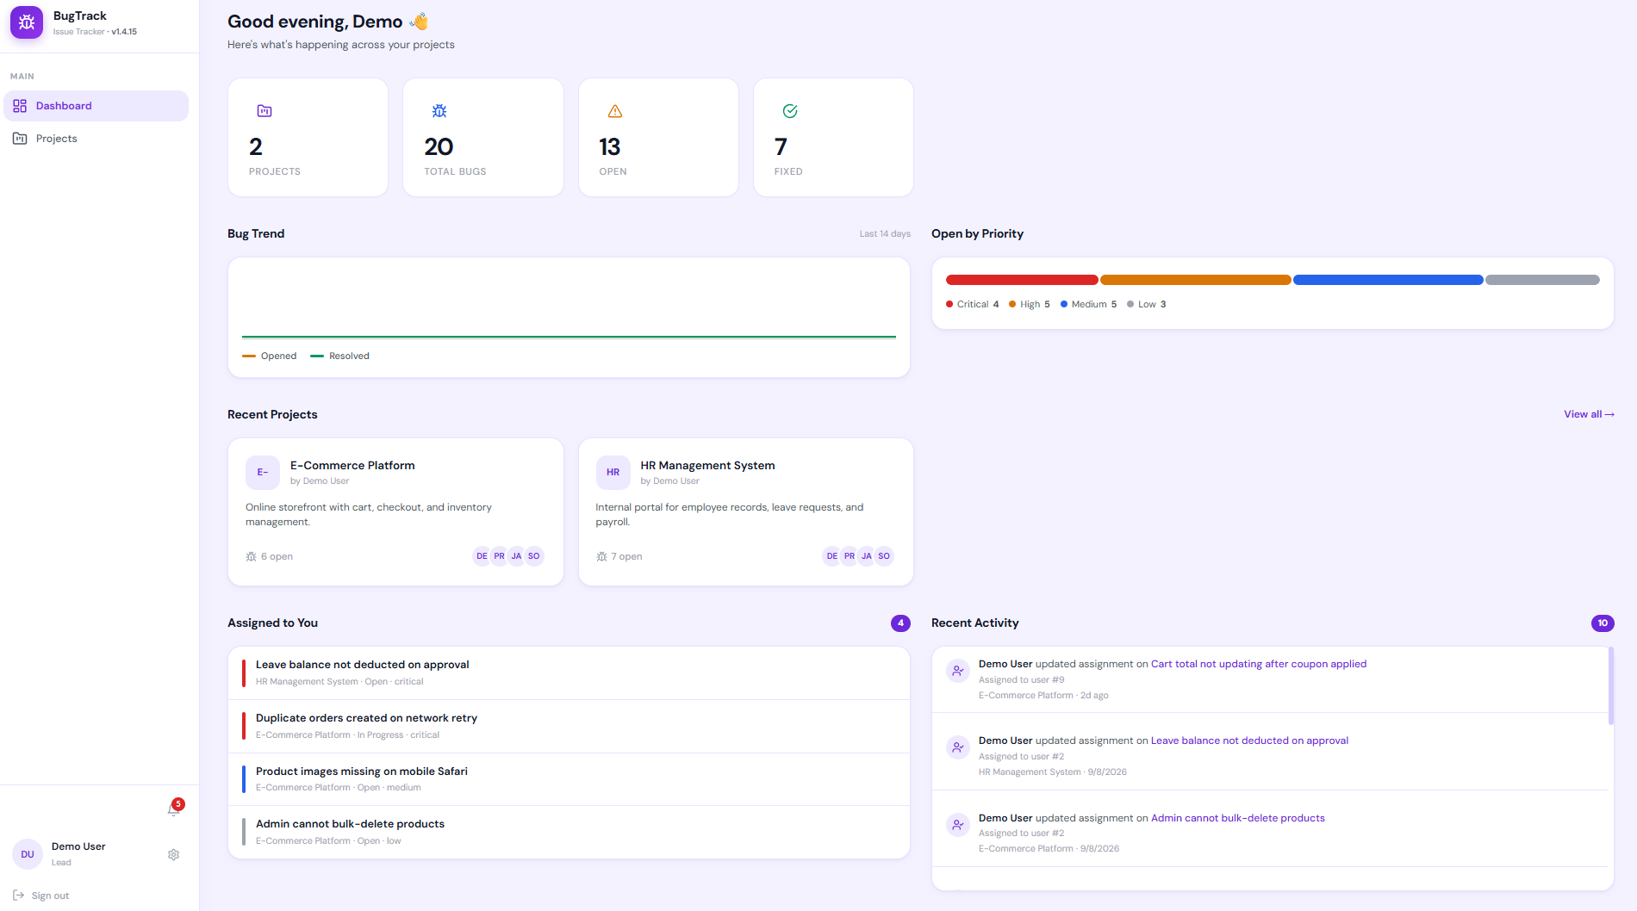
Task: Click DE member avatar on HR card
Action: 831,556
